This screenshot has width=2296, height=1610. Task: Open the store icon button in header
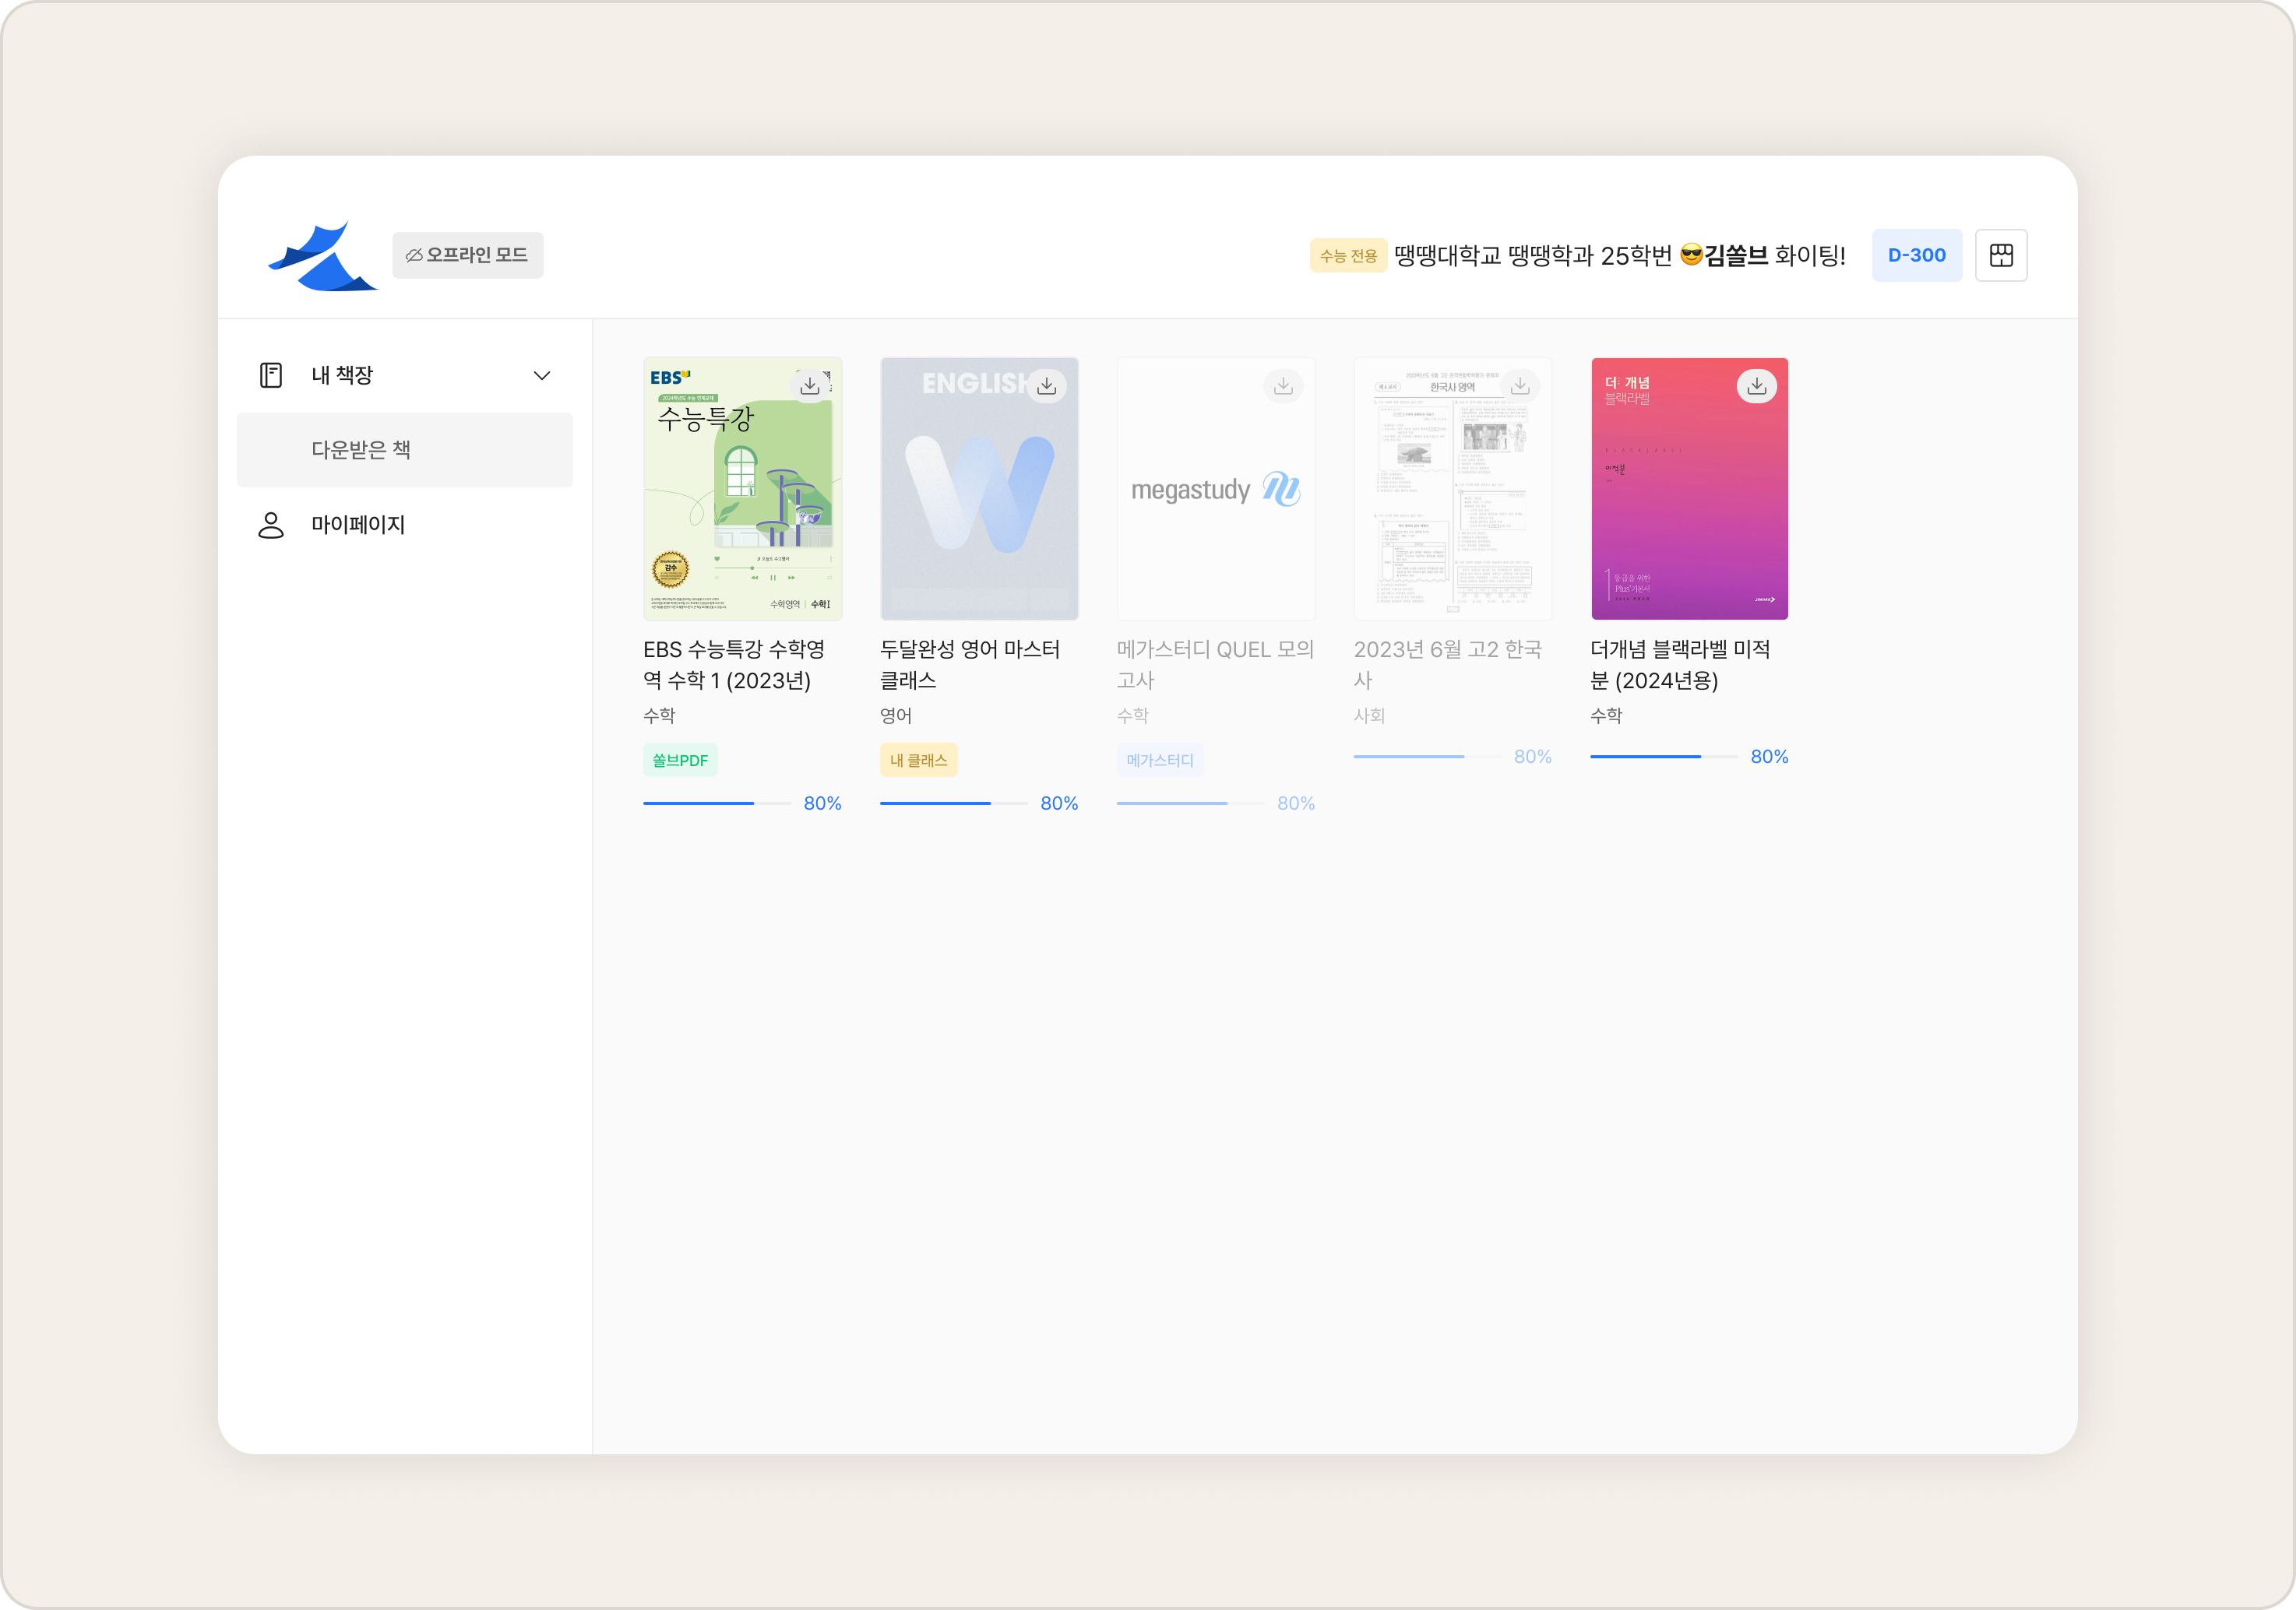pyautogui.click(x=2001, y=255)
